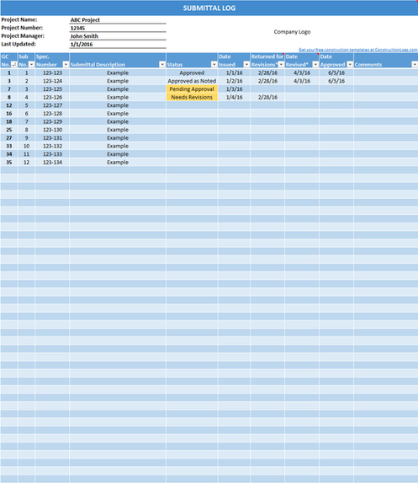Select the SUBMITTAL LOG title banner
418x483 pixels.
click(209, 8)
